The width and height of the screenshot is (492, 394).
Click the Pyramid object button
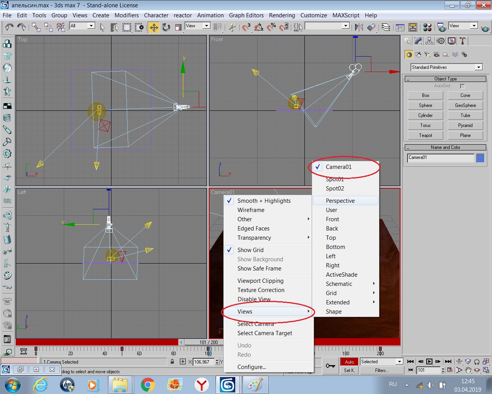coord(465,125)
